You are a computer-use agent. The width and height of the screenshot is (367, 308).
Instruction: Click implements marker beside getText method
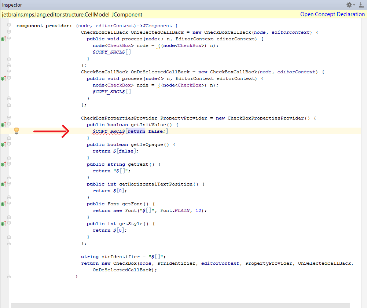click(3, 164)
